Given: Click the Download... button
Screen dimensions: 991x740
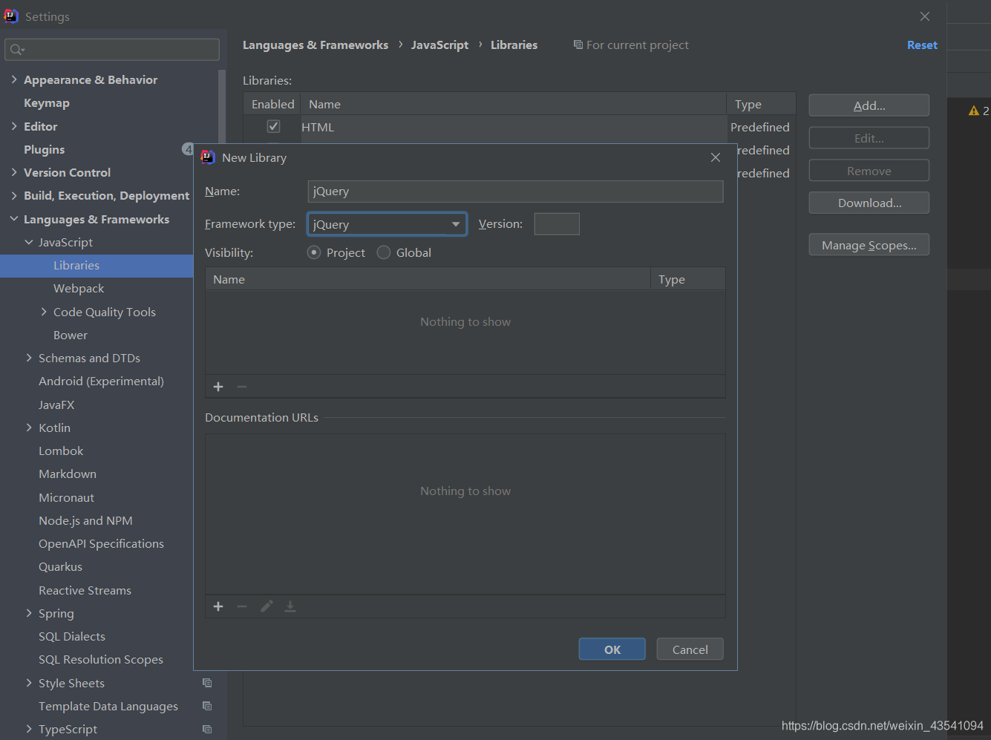Looking at the screenshot, I should point(869,203).
